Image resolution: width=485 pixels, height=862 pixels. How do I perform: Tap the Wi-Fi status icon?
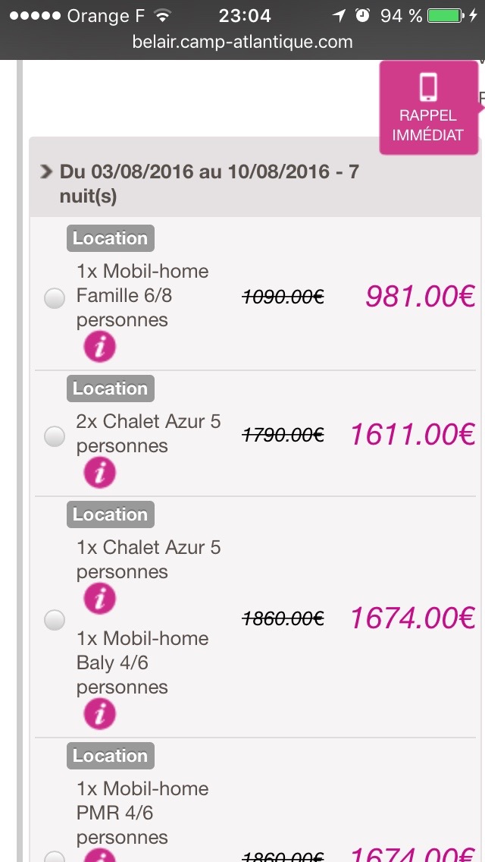(162, 15)
